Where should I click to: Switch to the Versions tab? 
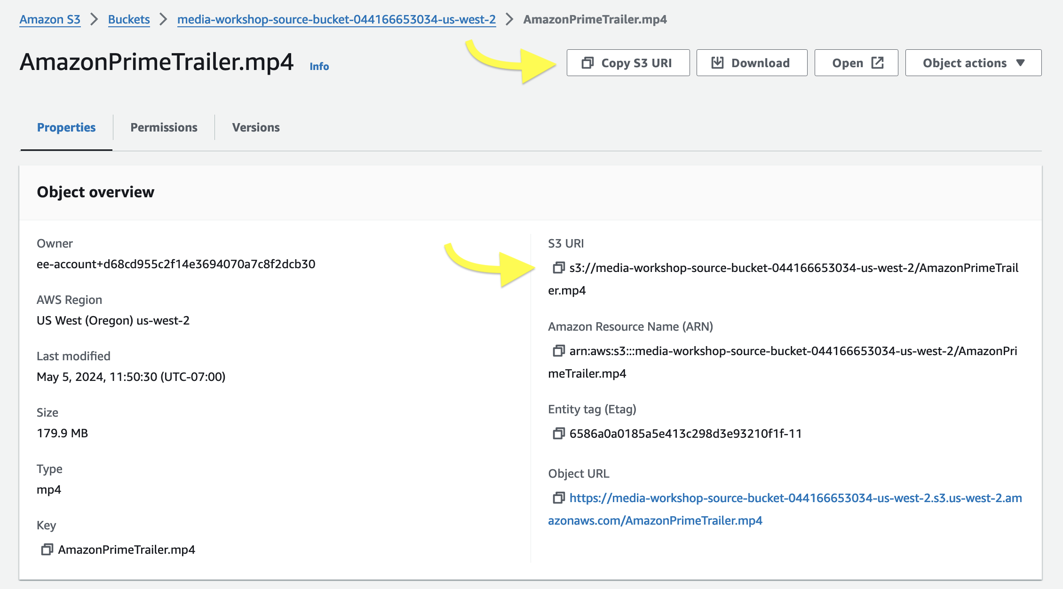255,127
